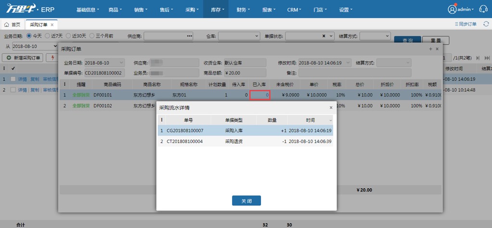Open the 设置 menu
Image resolution: width=492 pixels, height=228 pixels.
tap(346, 10)
